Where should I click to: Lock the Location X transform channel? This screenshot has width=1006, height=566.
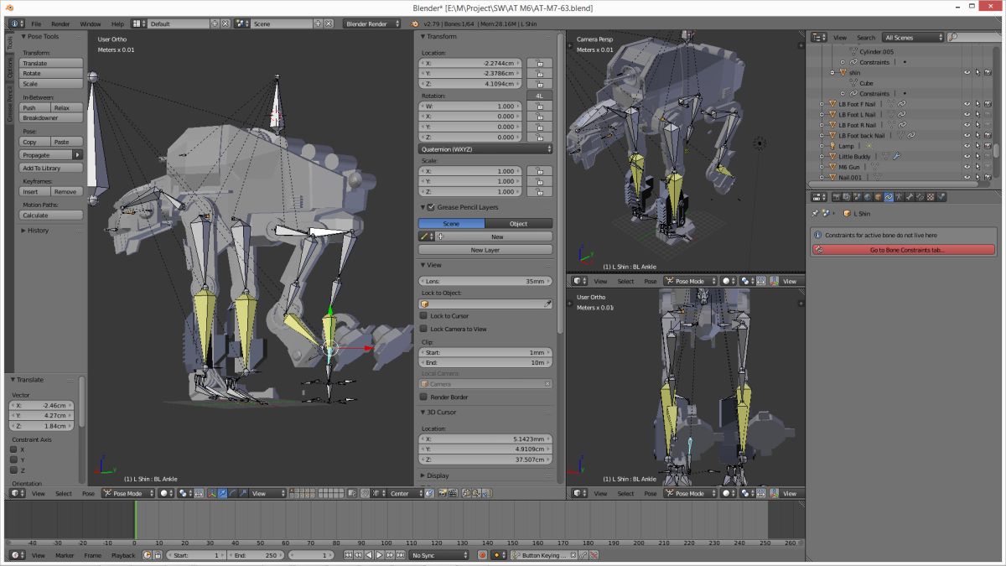click(x=539, y=63)
